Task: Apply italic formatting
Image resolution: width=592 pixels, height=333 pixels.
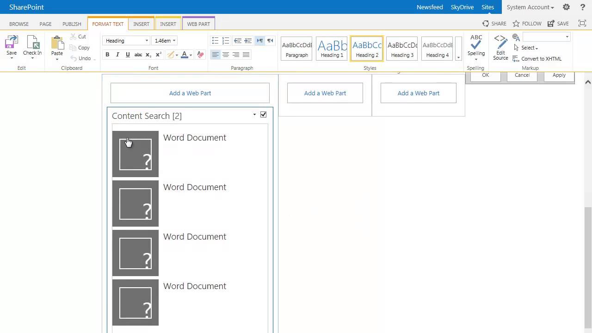Action: [117, 55]
